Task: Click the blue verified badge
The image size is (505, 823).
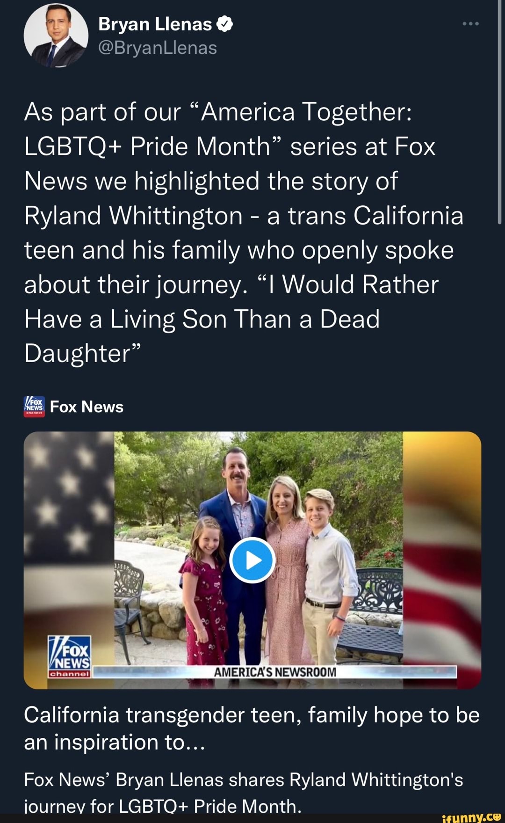Action: tap(224, 24)
